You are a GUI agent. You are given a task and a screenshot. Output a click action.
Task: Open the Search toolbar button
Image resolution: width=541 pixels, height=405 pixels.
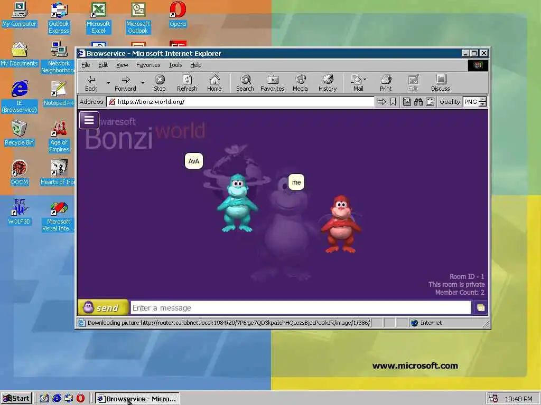coord(245,83)
